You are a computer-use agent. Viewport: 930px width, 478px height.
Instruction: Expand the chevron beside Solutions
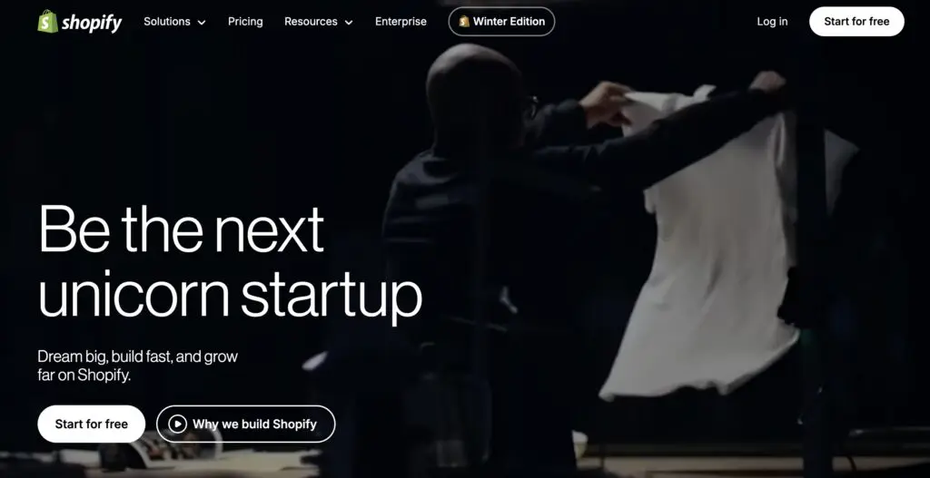(x=201, y=23)
